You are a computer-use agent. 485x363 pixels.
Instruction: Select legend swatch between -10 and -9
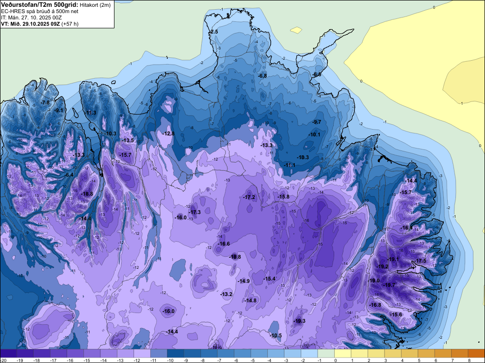(x=176, y=353)
